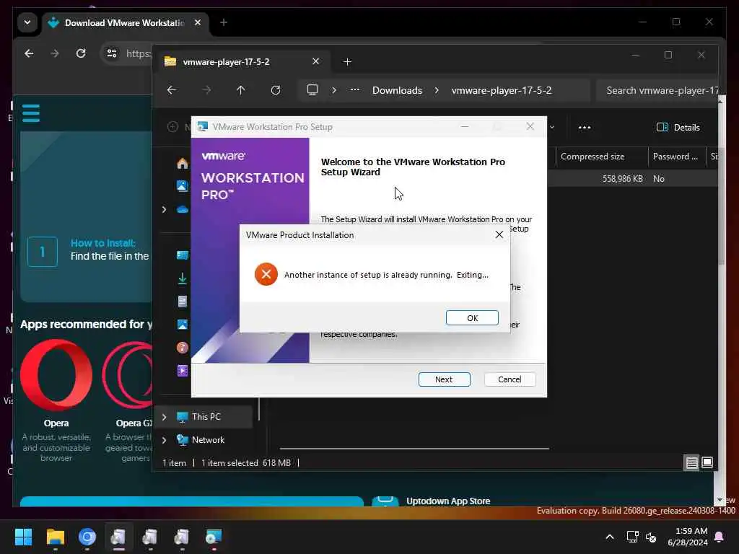Focus the Search vmware-player field
This screenshot has width=739, height=554.
tap(658, 90)
